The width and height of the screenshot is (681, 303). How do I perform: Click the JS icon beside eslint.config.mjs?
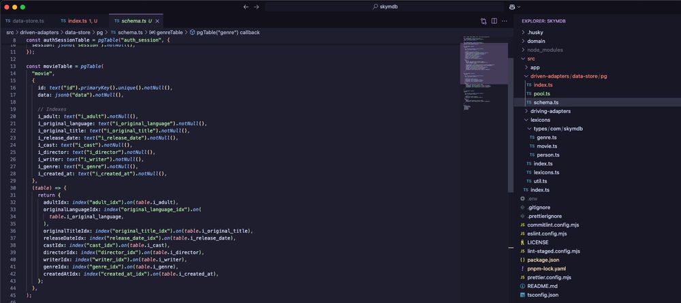pos(522,234)
